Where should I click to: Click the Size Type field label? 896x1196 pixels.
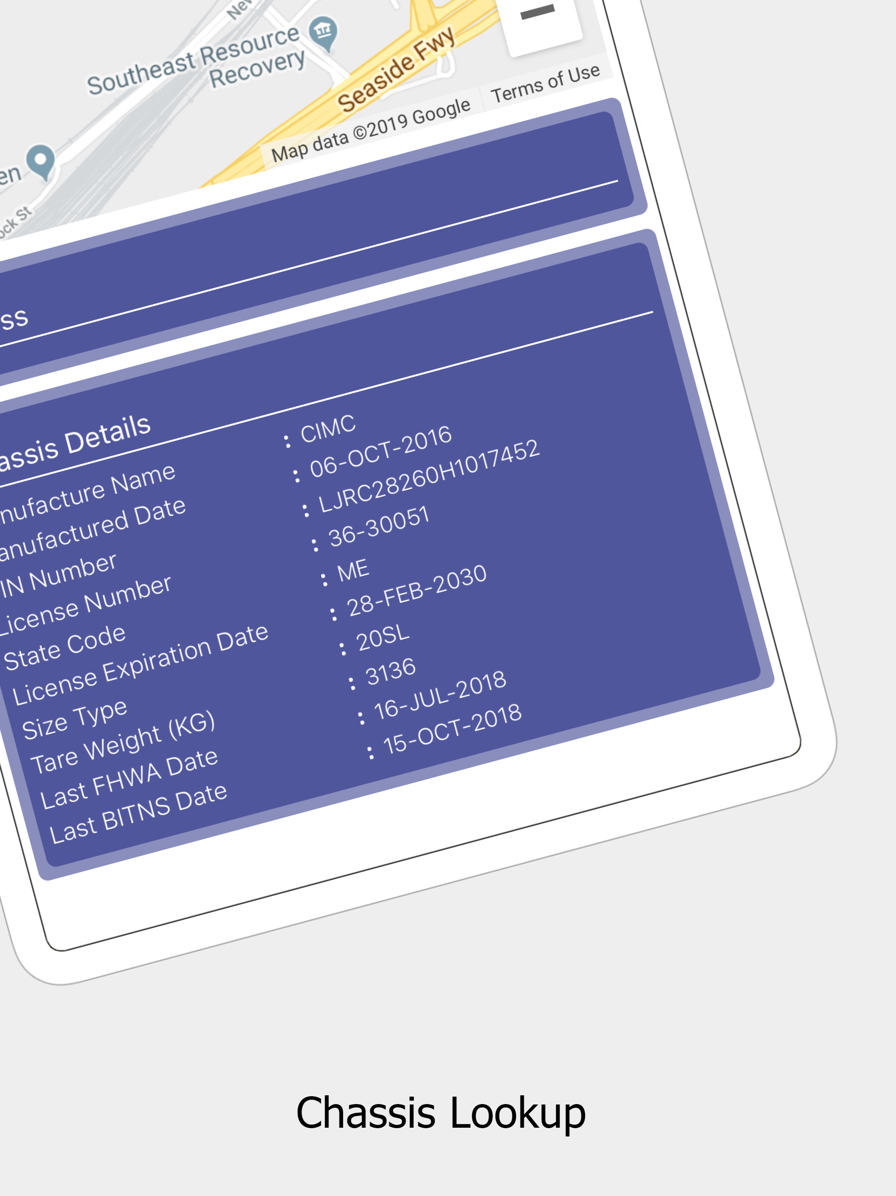coord(75,720)
